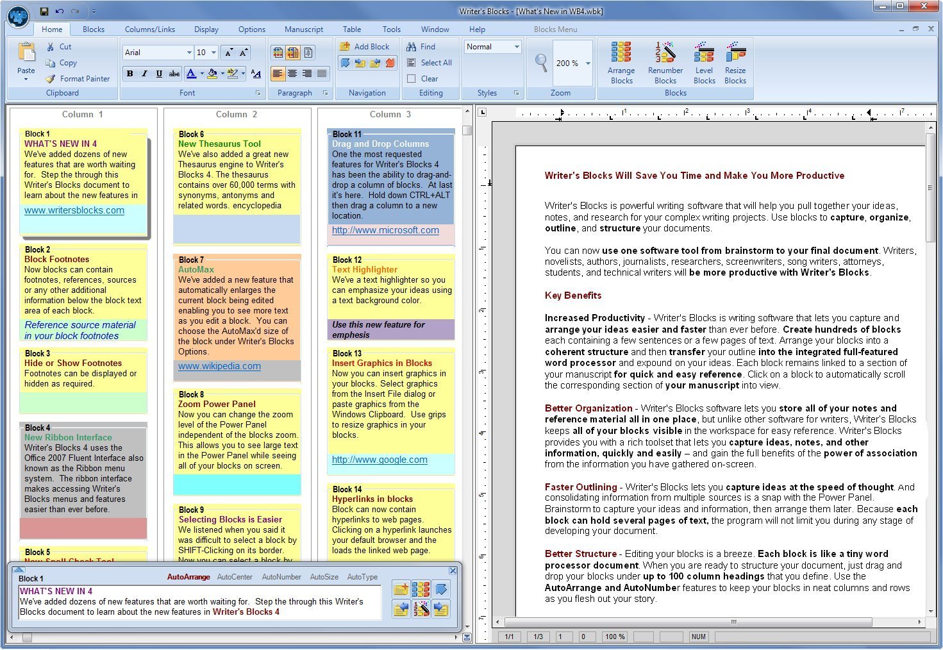The width and height of the screenshot is (943, 650).
Task: Click Level Blocks in the ribbon
Action: click(x=704, y=63)
